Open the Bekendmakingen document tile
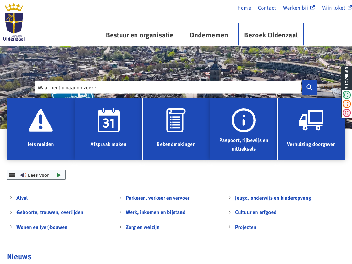352x264 pixels. pos(176,129)
